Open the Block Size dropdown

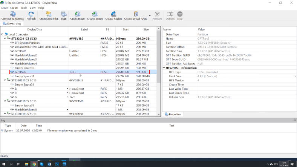tap(295, 76)
